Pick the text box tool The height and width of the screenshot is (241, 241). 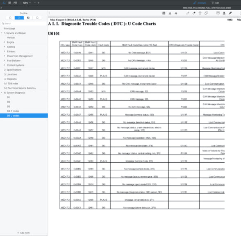click(x=200, y=13)
